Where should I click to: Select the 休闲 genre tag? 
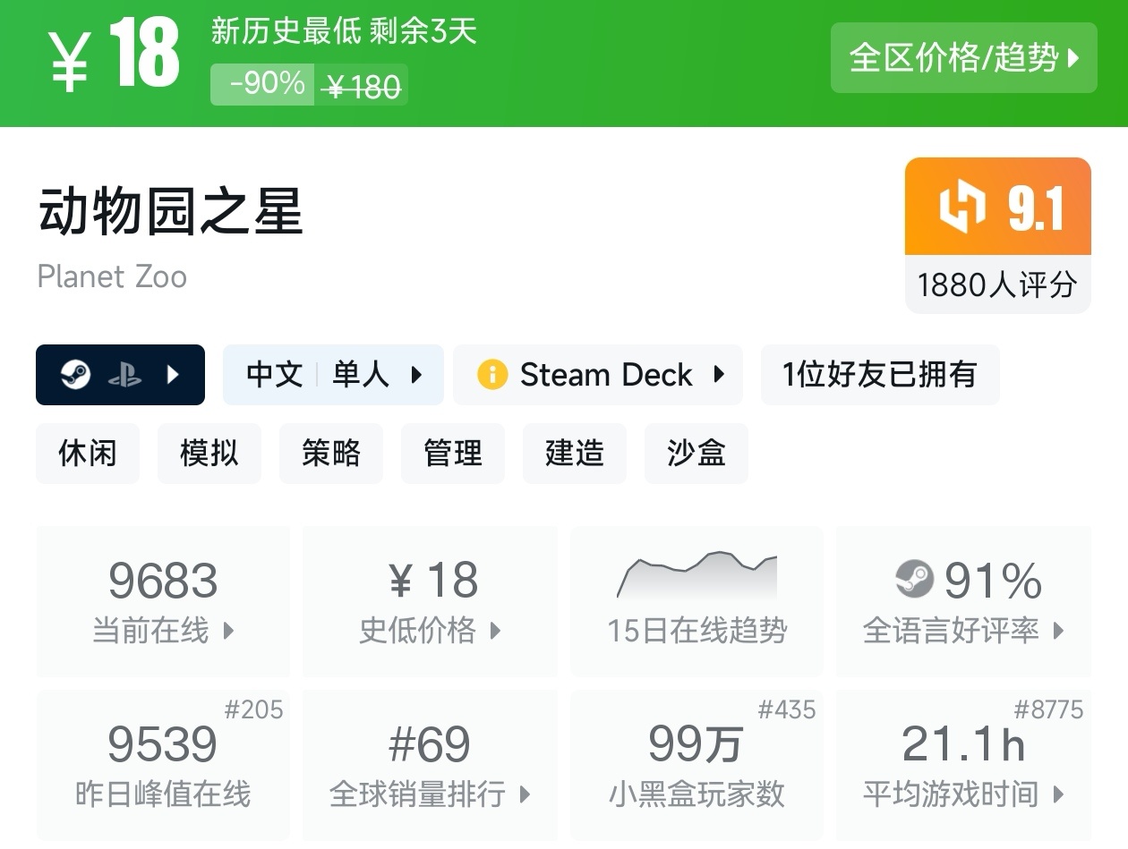pos(88,454)
